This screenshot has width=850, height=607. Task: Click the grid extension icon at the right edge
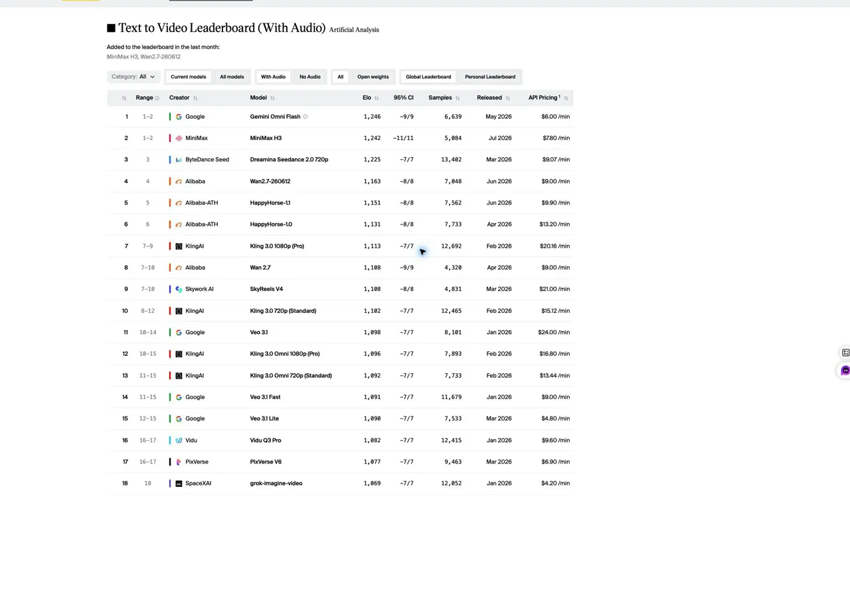click(845, 353)
